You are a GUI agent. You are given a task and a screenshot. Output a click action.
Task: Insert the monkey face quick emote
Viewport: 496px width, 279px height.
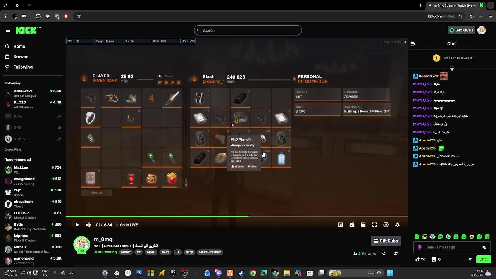pyautogui.click(x=472, y=237)
